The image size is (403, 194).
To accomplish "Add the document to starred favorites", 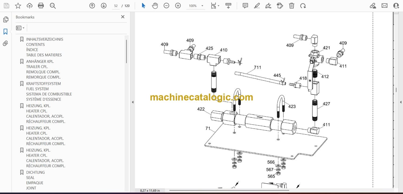I will (18, 6).
